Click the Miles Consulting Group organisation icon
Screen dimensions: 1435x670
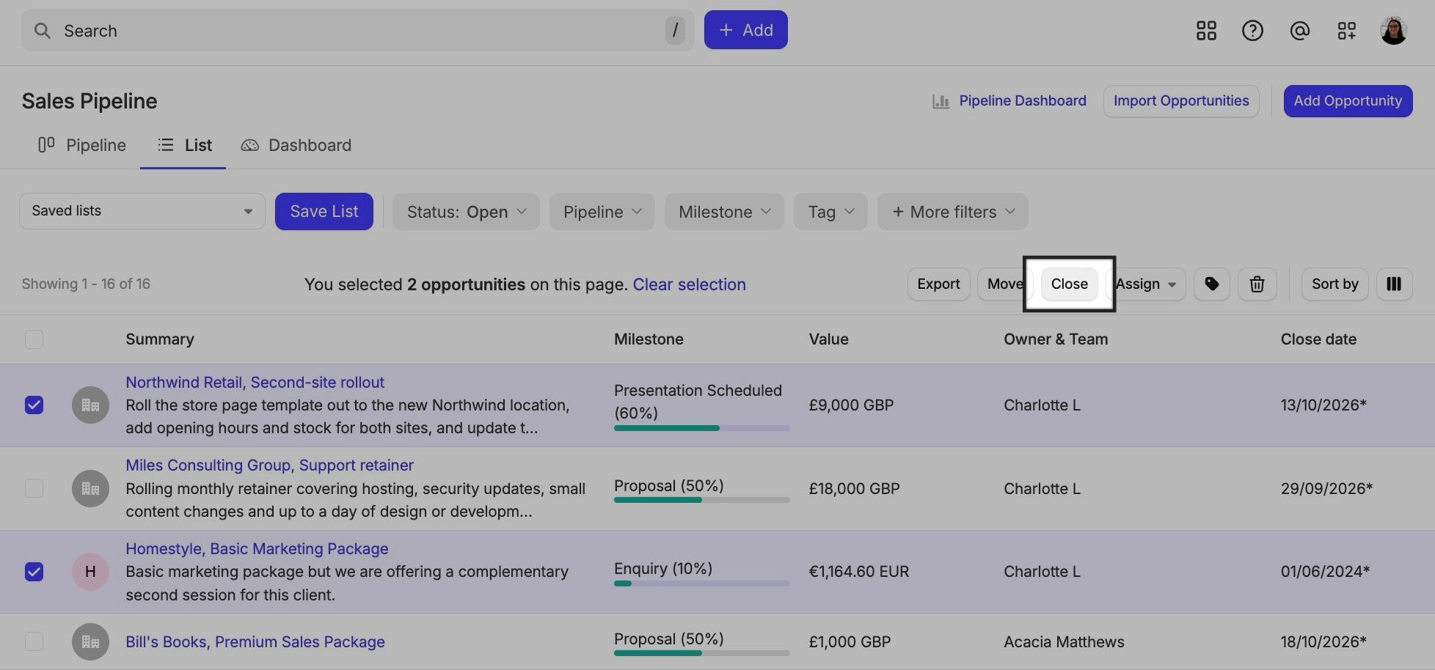(90, 488)
